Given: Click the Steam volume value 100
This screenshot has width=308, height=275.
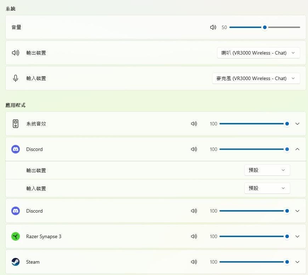Looking at the screenshot, I should [x=213, y=262].
